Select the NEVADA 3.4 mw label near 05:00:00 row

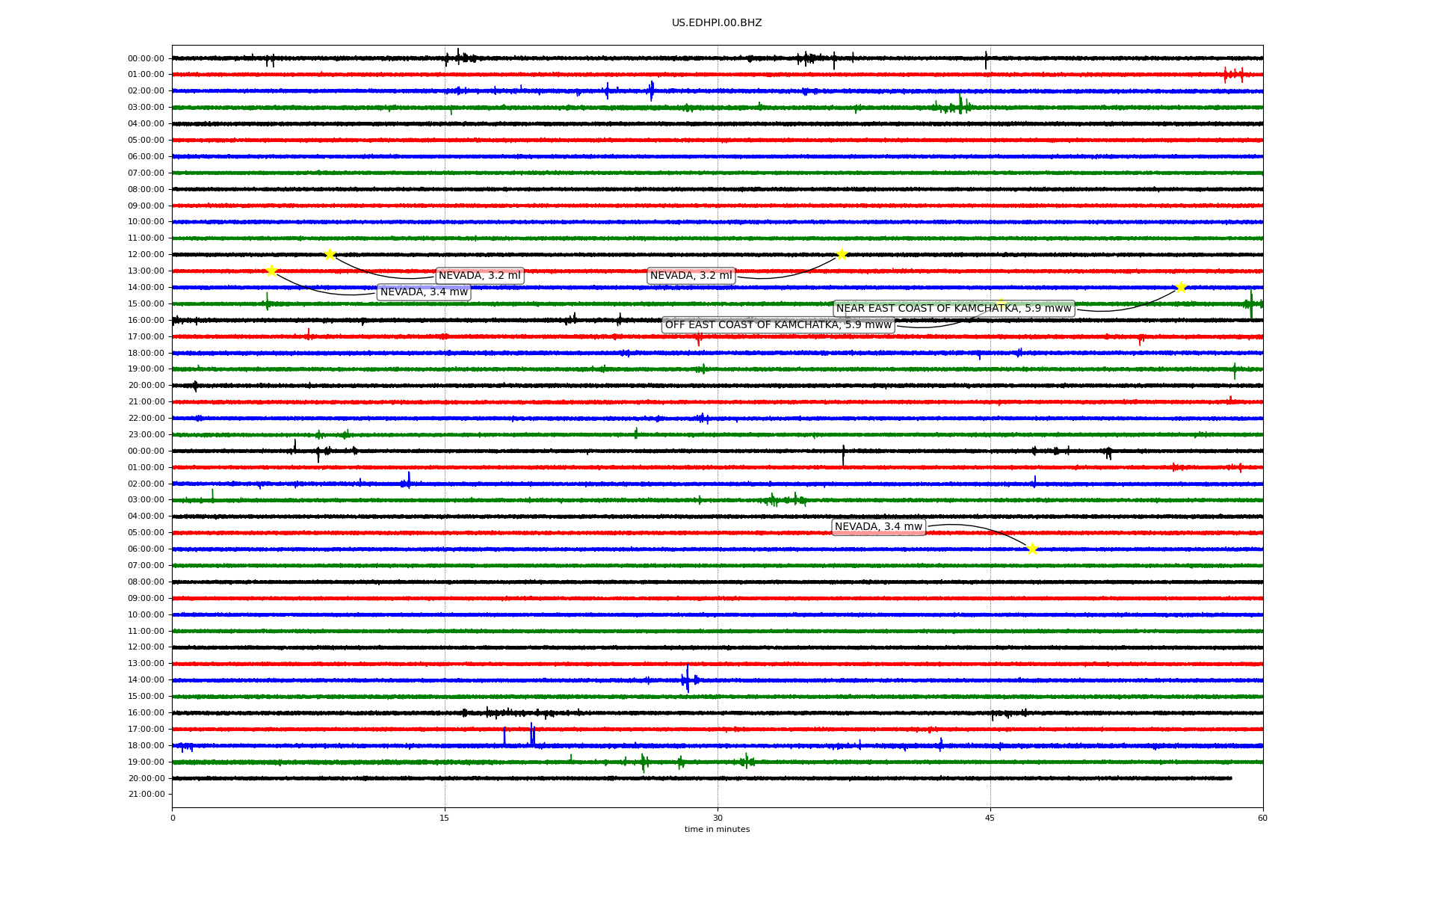pyautogui.click(x=878, y=527)
